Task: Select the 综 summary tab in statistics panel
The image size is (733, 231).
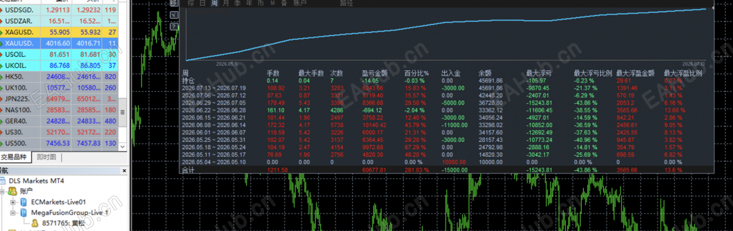Action: pos(190,3)
